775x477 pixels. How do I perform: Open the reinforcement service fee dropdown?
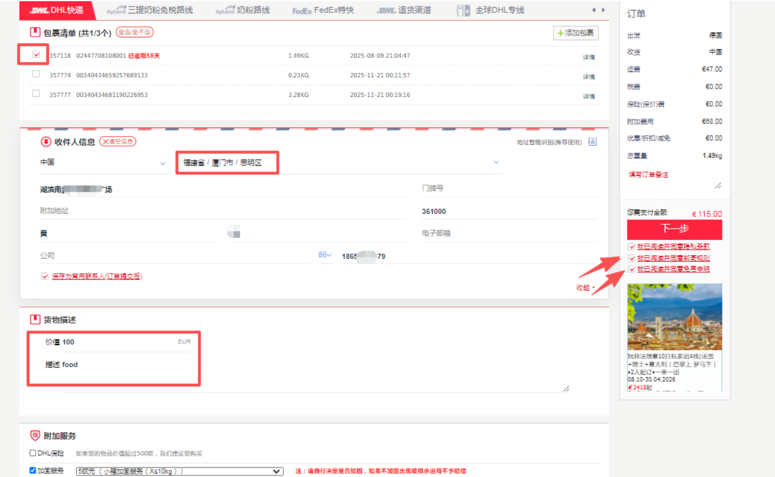coord(179,471)
